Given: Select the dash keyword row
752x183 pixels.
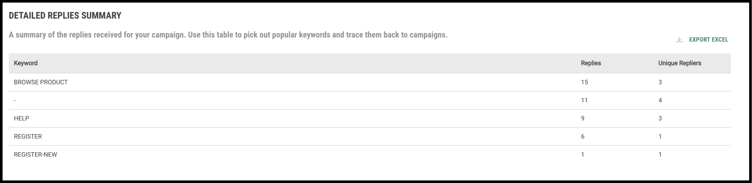Looking at the screenshot, I should click(15, 100).
